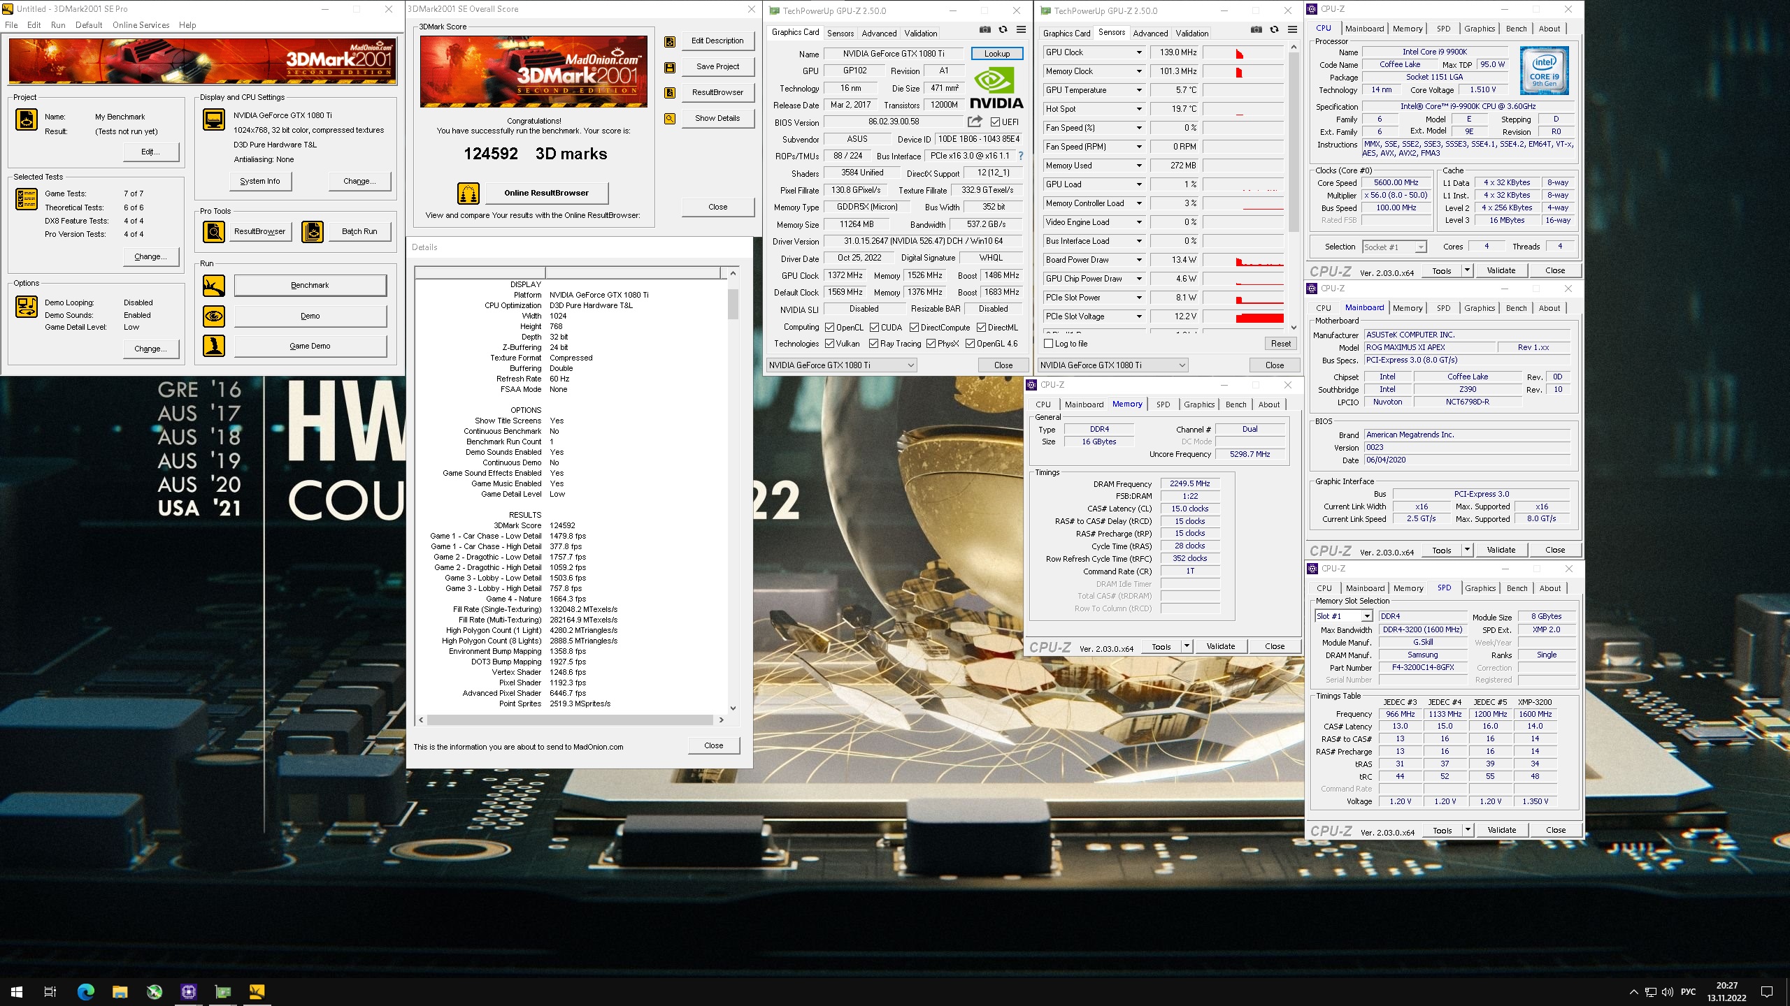
Task: Open the Online Services menu in 3DMark2001
Action: pyautogui.click(x=141, y=25)
